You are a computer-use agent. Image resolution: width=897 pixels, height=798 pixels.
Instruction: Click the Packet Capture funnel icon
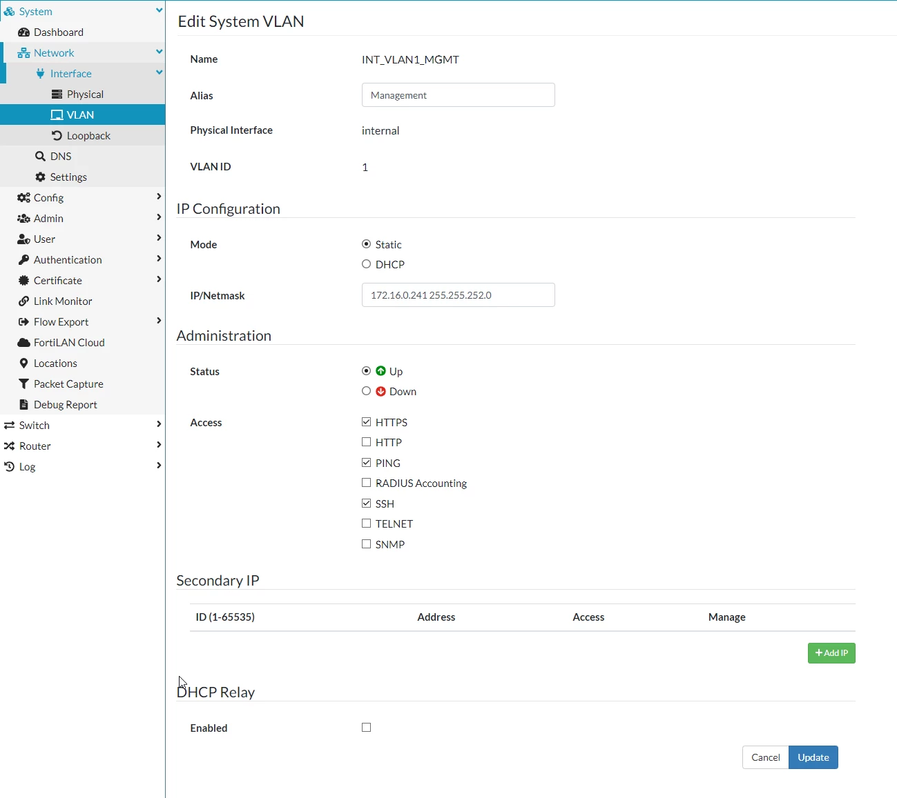[x=23, y=384]
